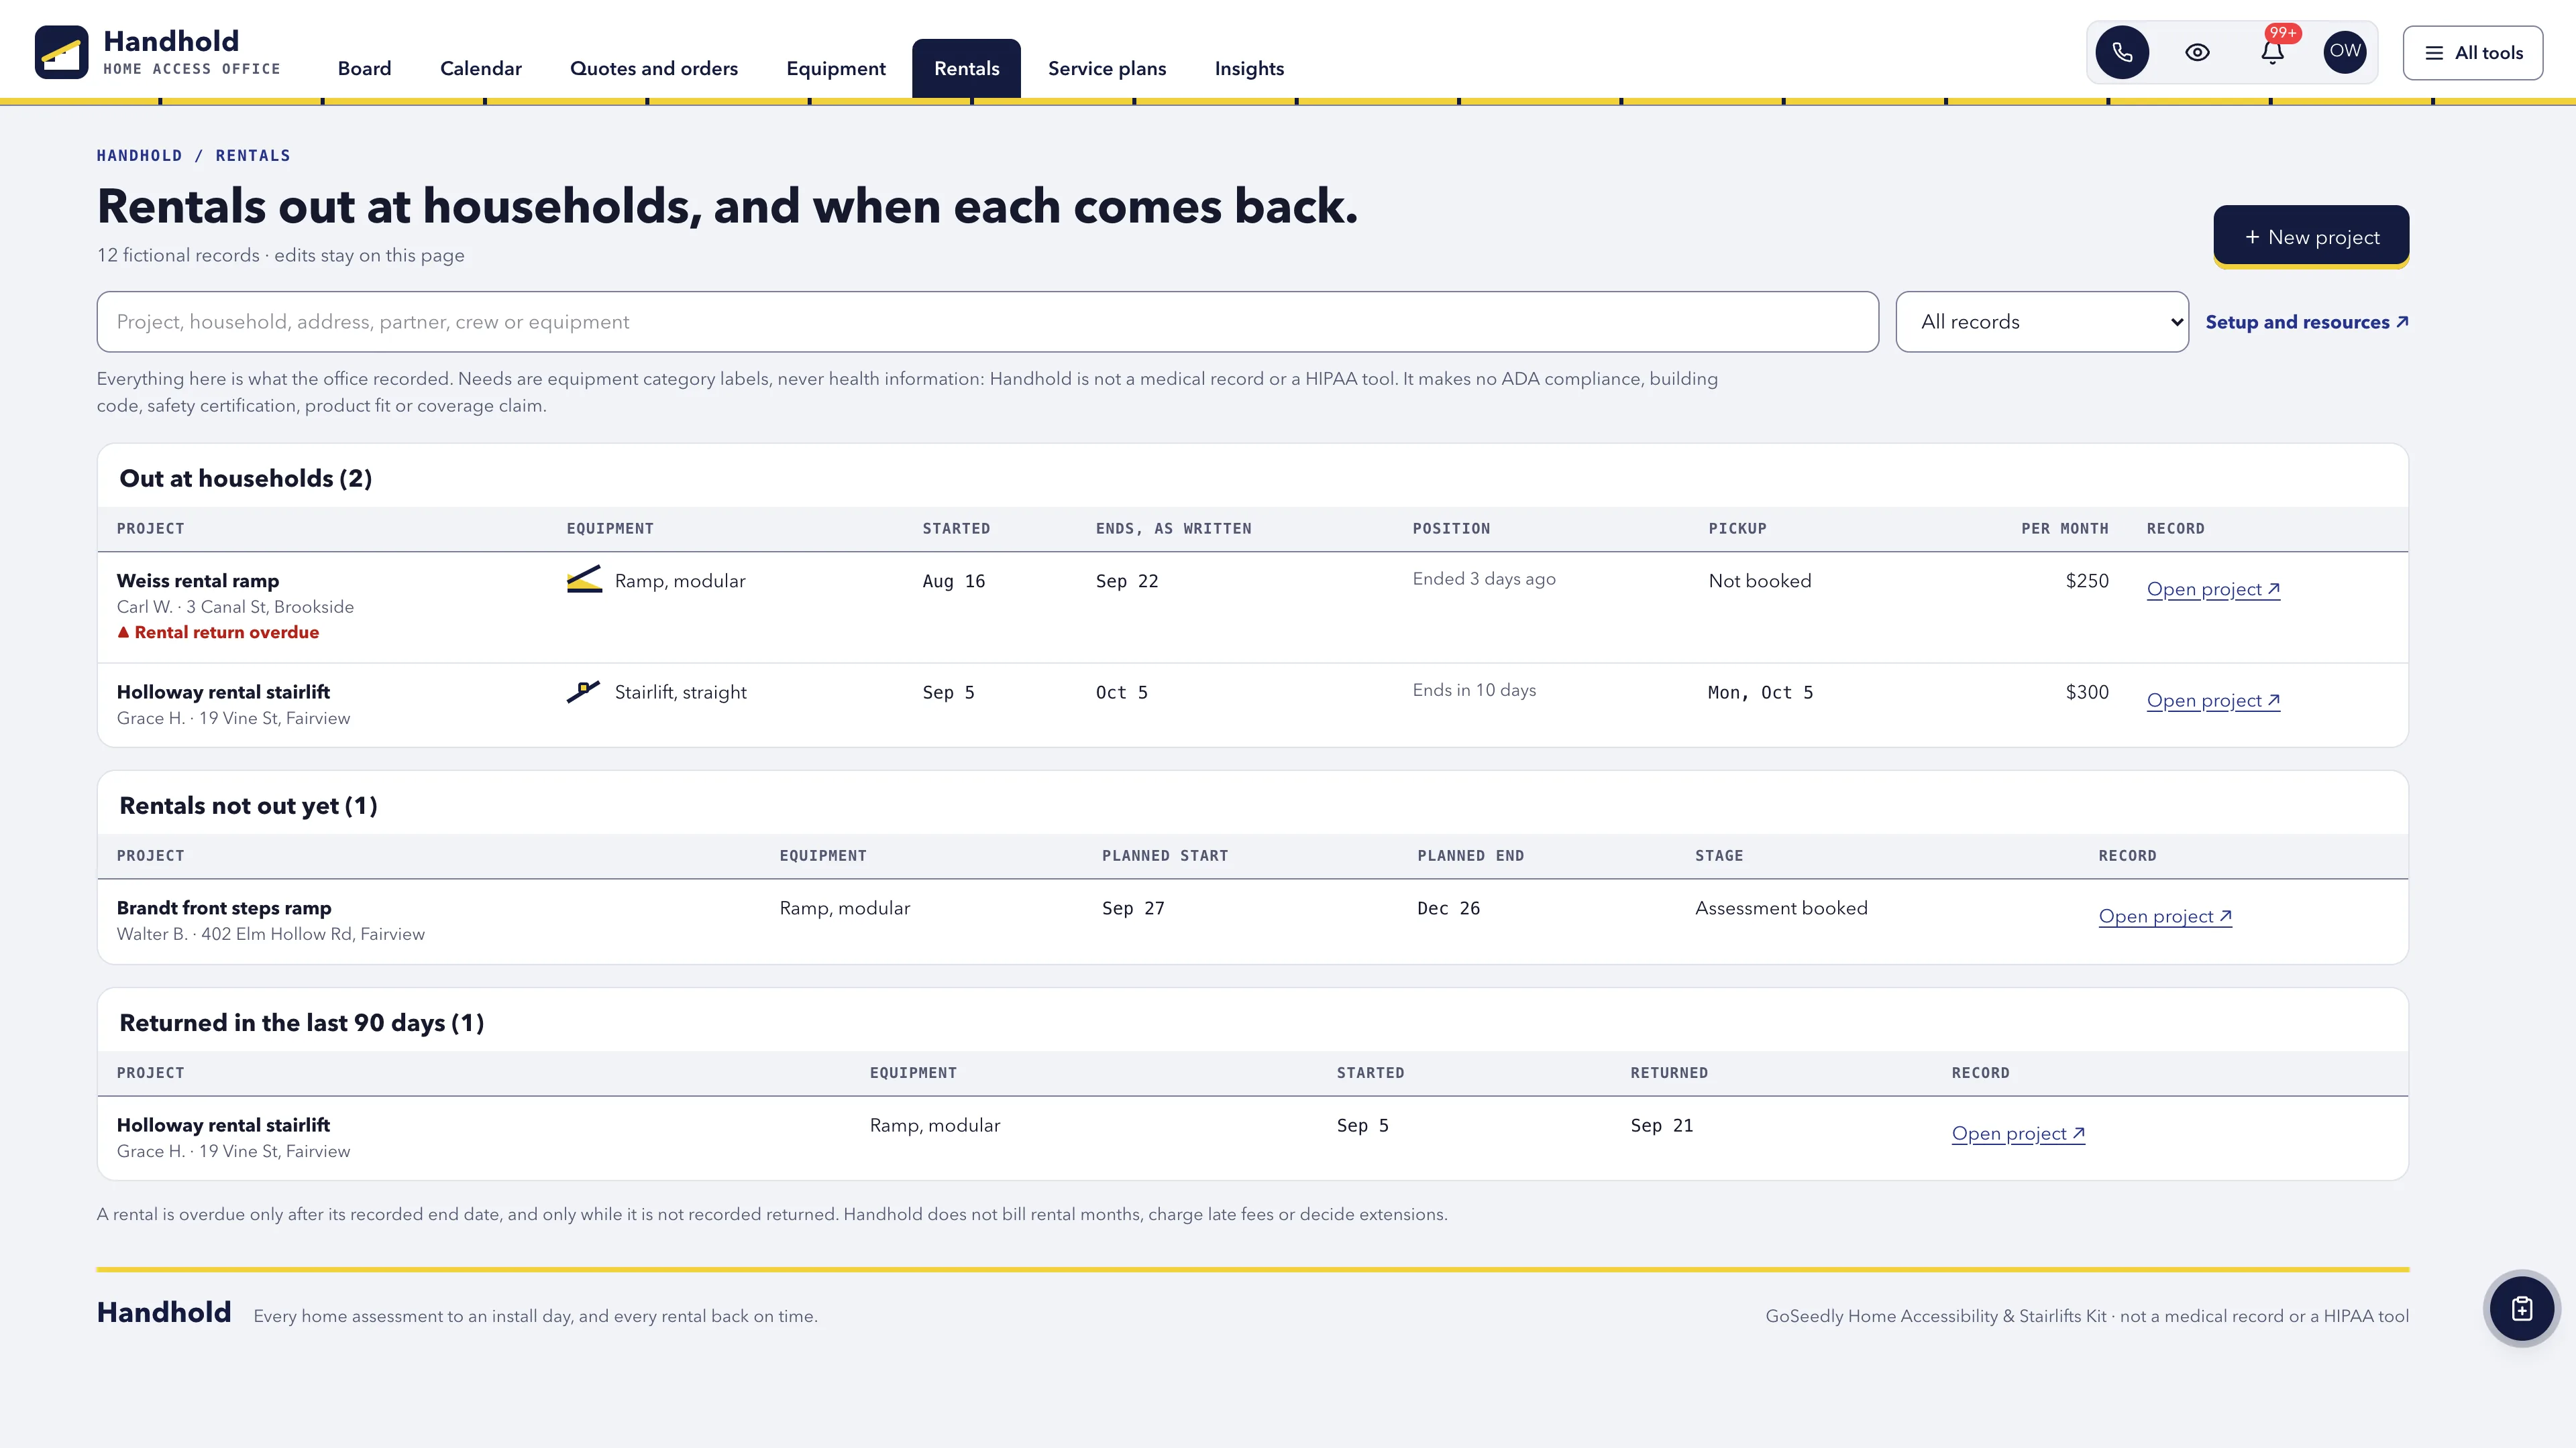Open the Equipment tab

coord(836,69)
